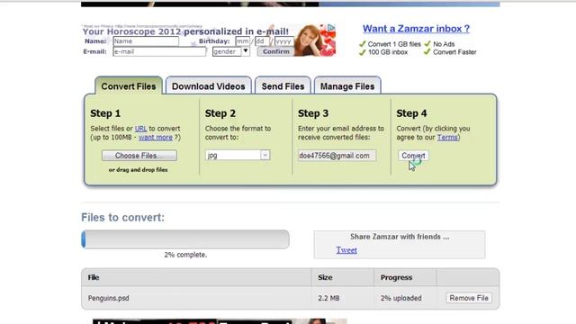576x324 pixels.
Task: Click the birthday day (dd) field
Action: coord(262,41)
